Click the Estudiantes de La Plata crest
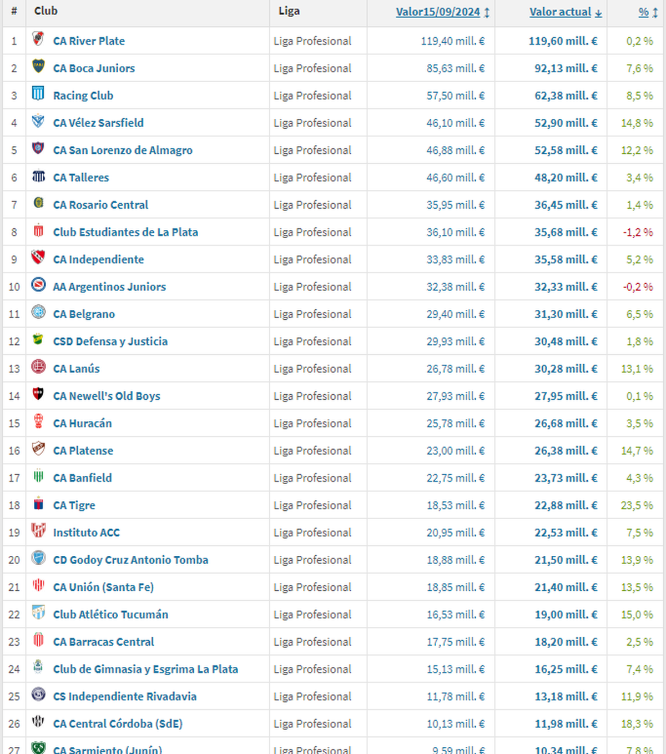The width and height of the screenshot is (666, 754). click(x=38, y=230)
